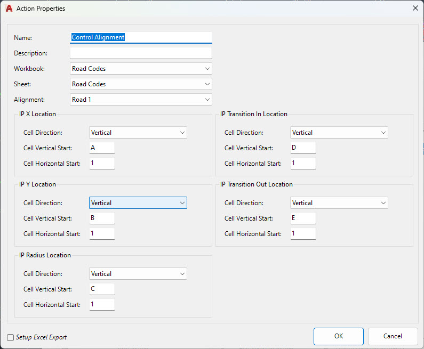Expand IP Y Location Cell Direction dropdown

tap(138, 203)
